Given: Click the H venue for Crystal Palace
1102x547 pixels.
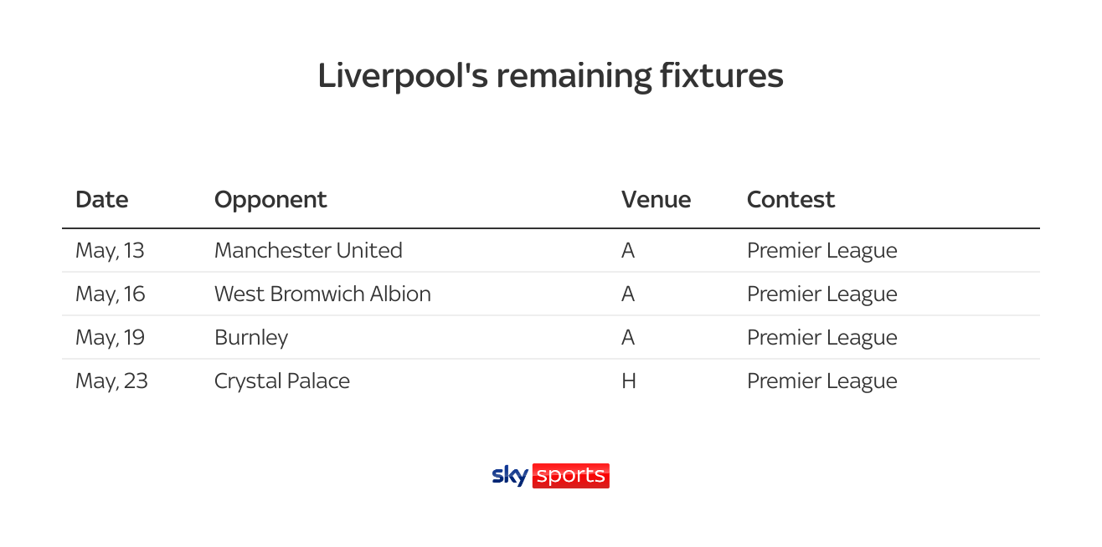Looking at the screenshot, I should click(628, 381).
